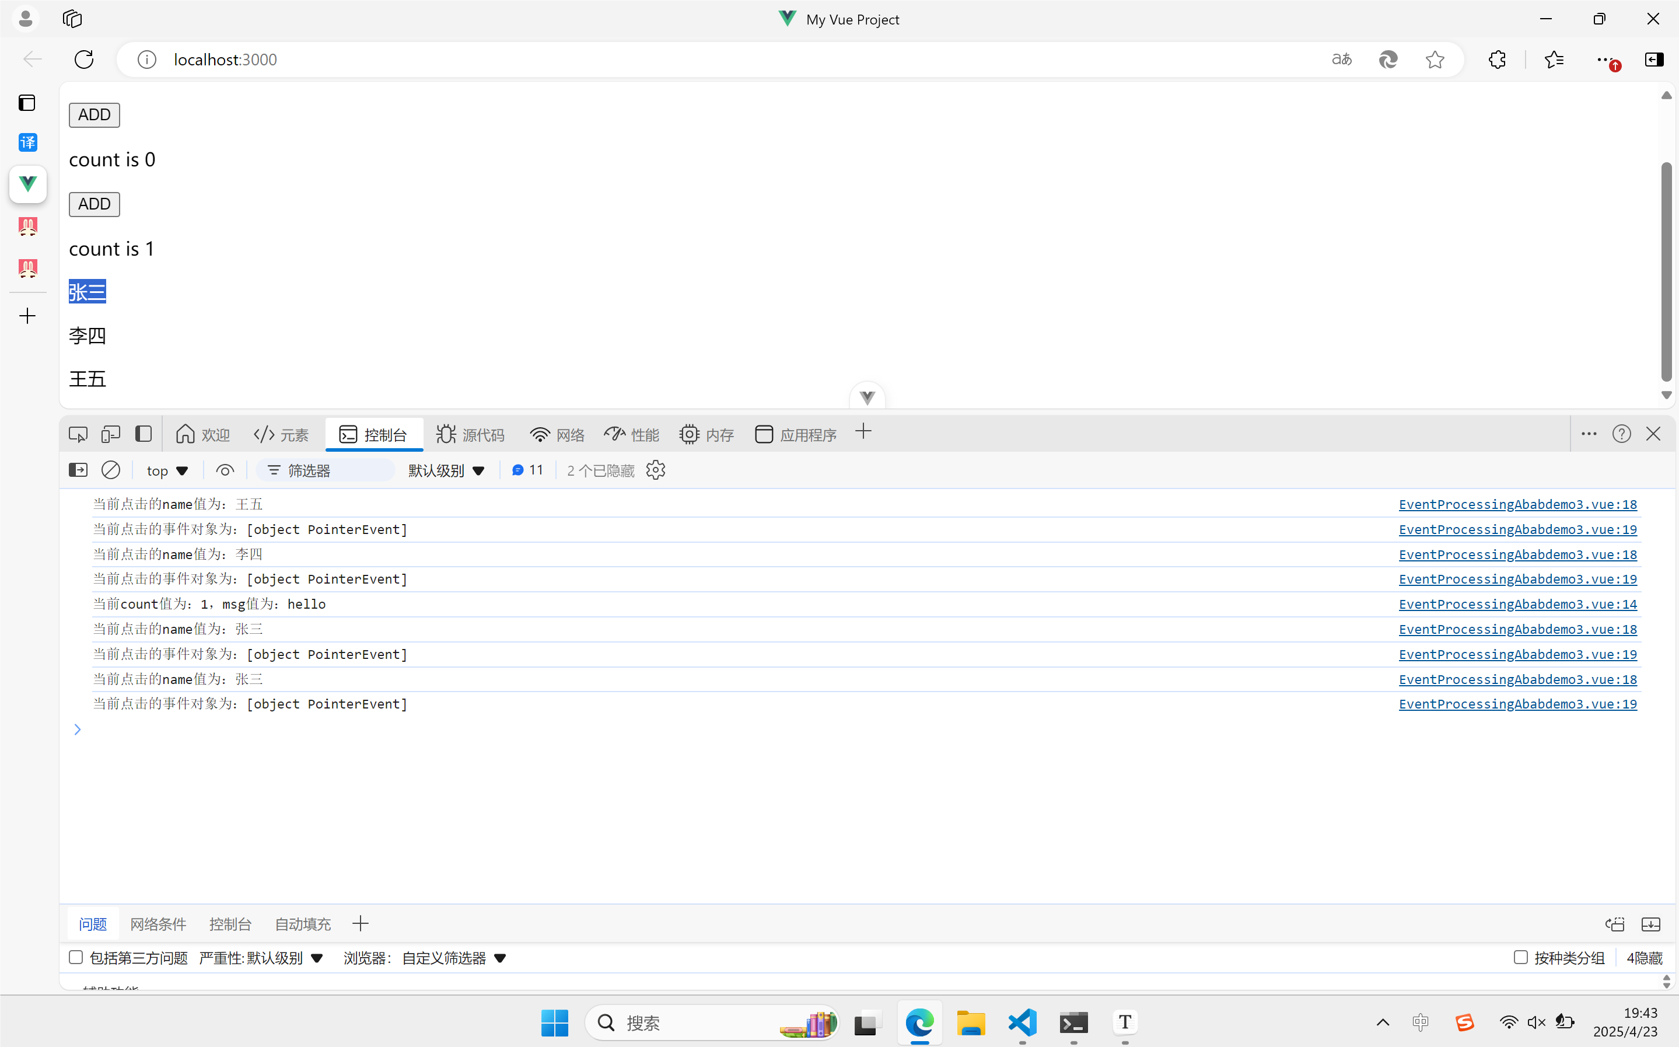
Task: Click the second ADD button
Action: point(94,204)
